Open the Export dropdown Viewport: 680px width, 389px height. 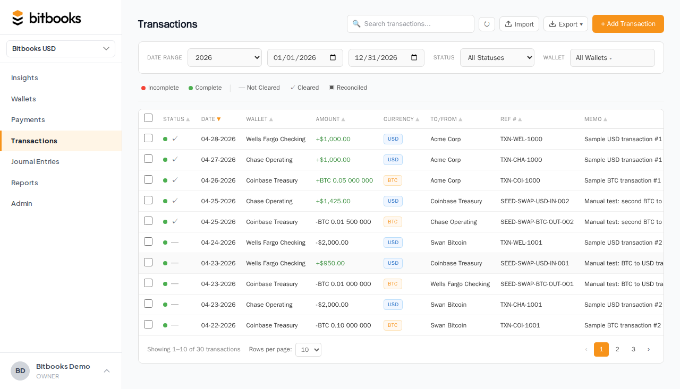[566, 24]
